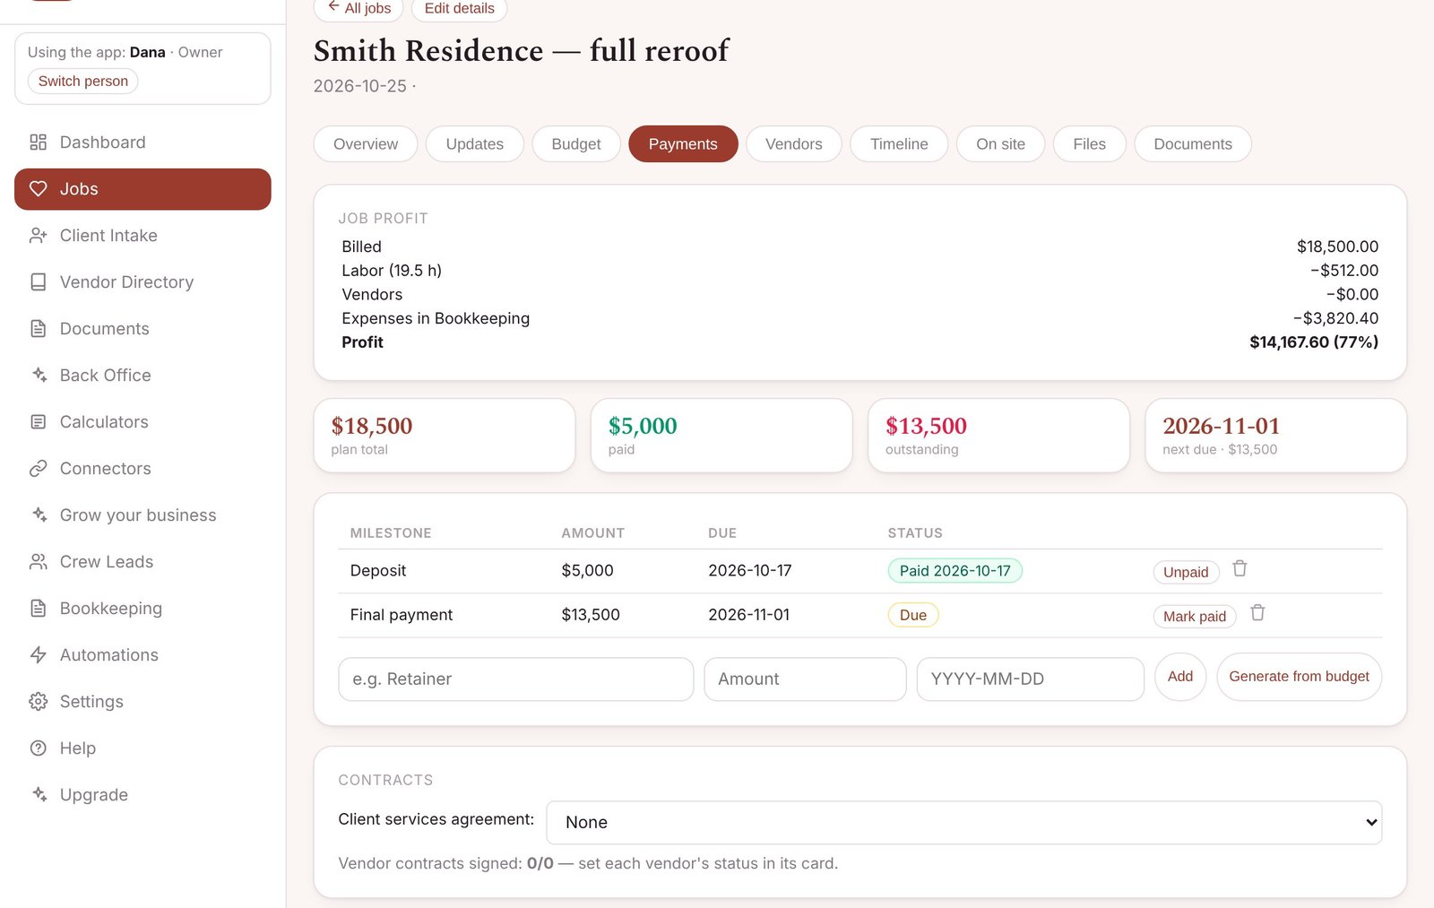Go to the Vendors tab
The width and height of the screenshot is (1434, 908).
pyautogui.click(x=794, y=144)
